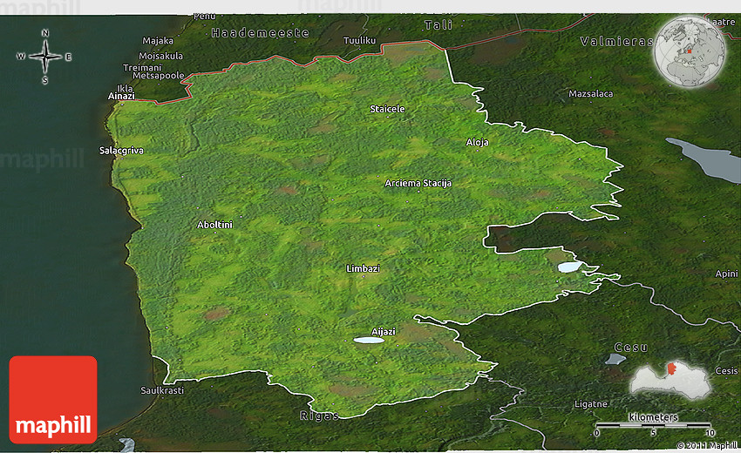Screen dimensions: 741x453
Task: Select the Haademeeste region label
Action: tap(260, 32)
